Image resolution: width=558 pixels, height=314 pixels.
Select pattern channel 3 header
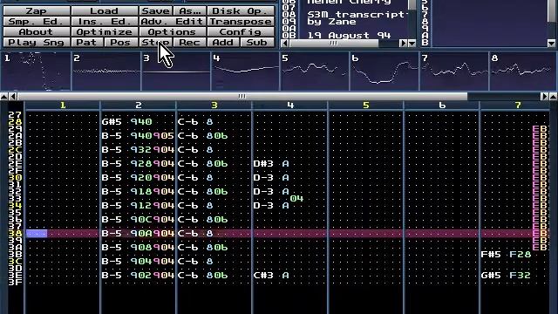click(214, 105)
